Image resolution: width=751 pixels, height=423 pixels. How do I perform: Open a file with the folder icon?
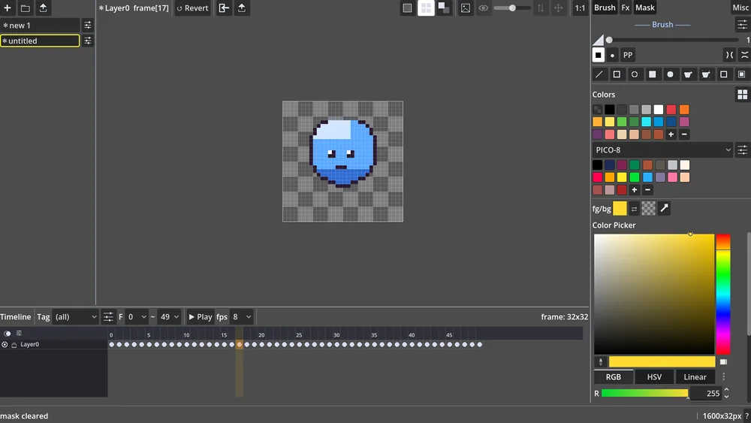tap(26, 8)
